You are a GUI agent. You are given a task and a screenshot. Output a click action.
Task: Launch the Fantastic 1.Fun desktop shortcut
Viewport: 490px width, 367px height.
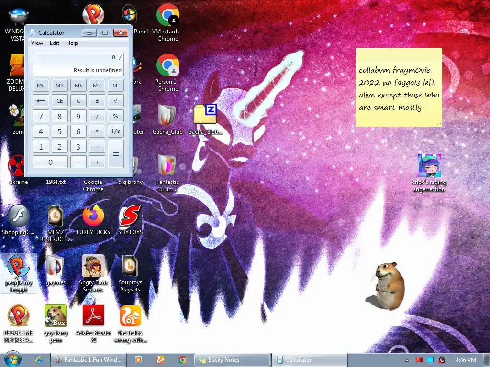(x=167, y=173)
